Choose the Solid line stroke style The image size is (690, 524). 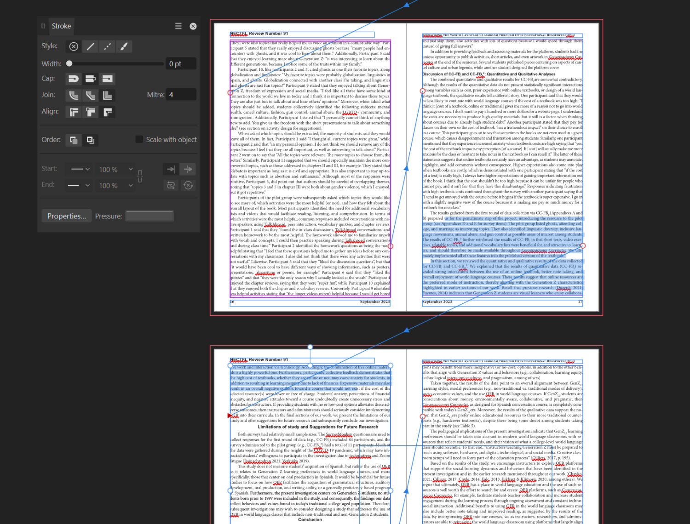point(91,46)
